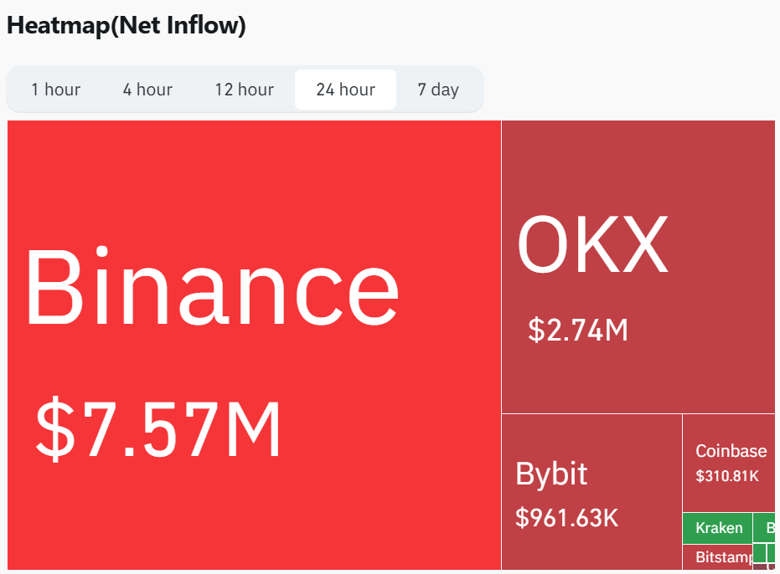Click the right small unlabeled green tile
Viewport: 780px width, 574px height.
tap(771, 553)
